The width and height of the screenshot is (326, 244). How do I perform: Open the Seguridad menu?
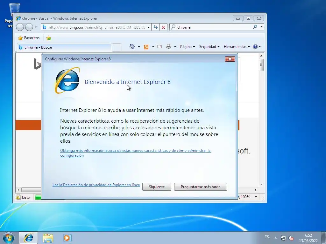[x=209, y=47]
